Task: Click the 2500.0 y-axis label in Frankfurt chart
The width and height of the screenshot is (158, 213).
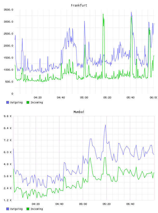Action: click(8, 34)
